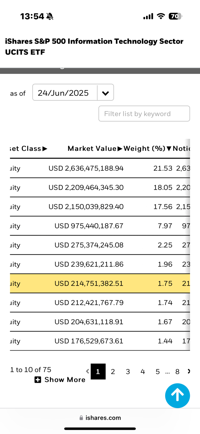Click the plus icon beside Show More

coord(38,380)
